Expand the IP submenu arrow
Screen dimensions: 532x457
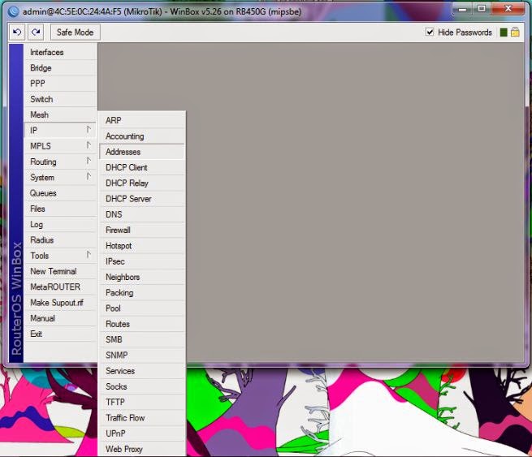point(89,130)
